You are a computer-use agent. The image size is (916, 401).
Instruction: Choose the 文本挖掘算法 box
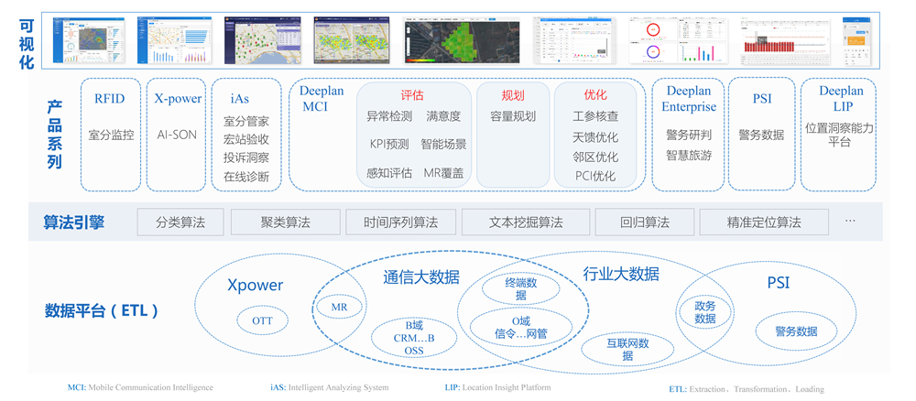pyautogui.click(x=526, y=222)
